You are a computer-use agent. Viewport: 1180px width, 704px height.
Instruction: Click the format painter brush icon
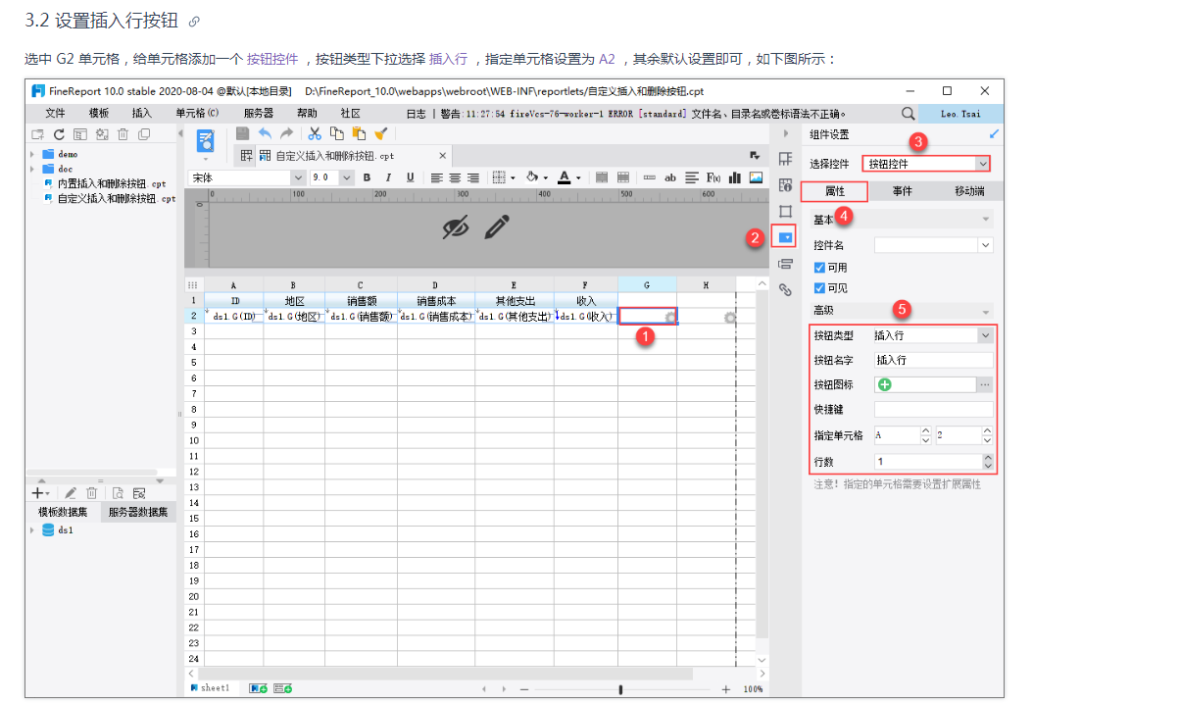381,134
